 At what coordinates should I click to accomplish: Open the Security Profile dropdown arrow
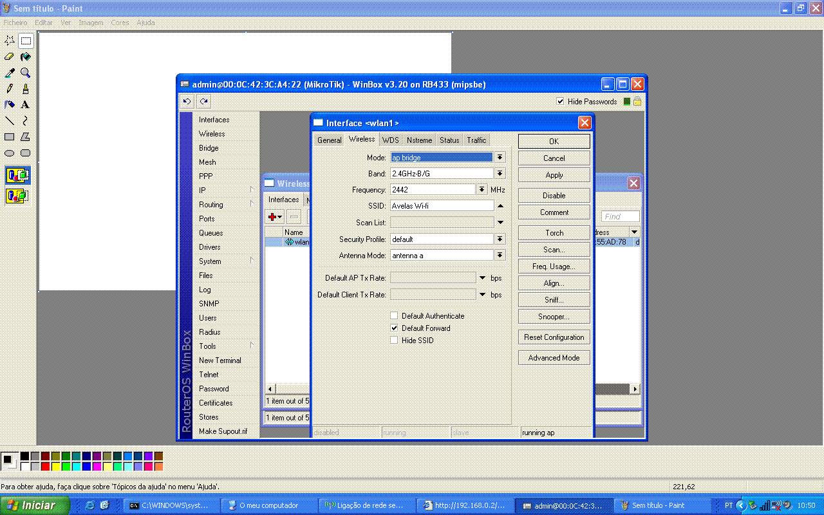[x=500, y=239]
